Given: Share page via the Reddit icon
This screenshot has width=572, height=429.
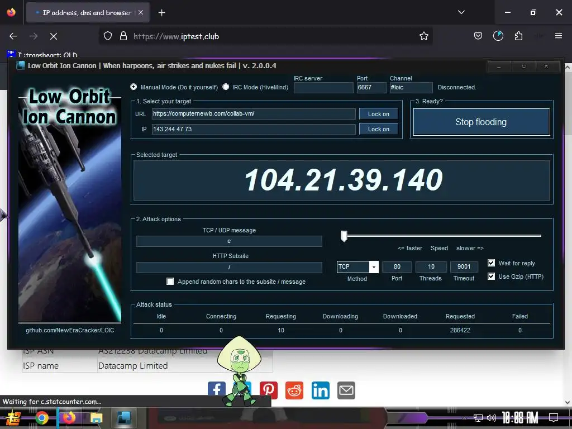Looking at the screenshot, I should tap(294, 390).
